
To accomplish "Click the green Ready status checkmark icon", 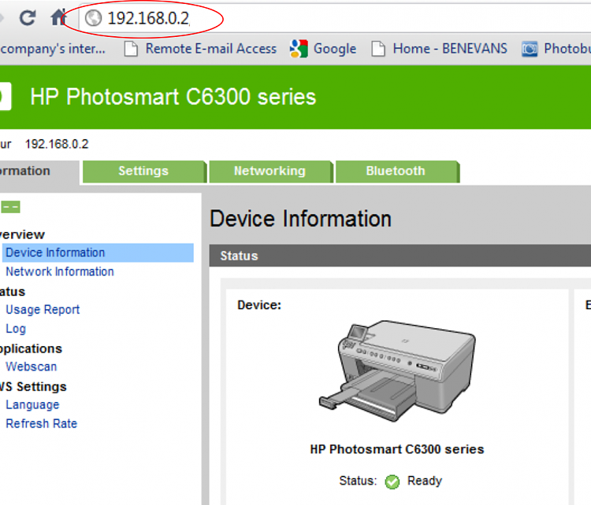I will point(392,481).
